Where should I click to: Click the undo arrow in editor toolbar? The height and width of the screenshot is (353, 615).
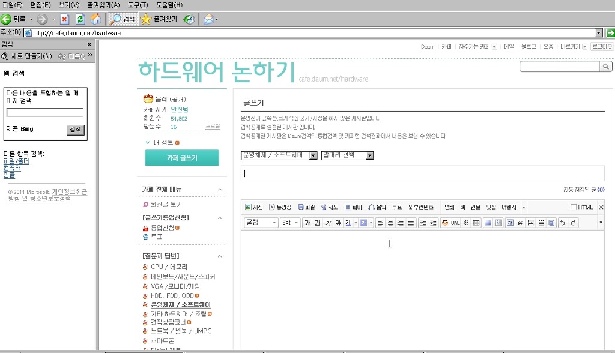pos(562,223)
